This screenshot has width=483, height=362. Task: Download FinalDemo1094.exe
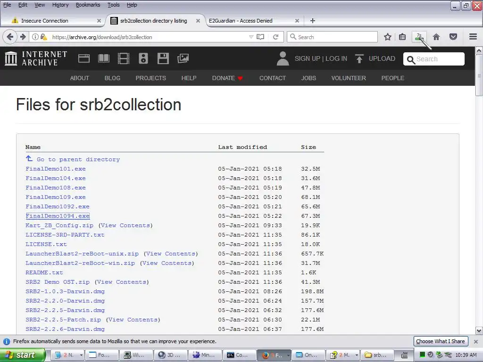(58, 216)
